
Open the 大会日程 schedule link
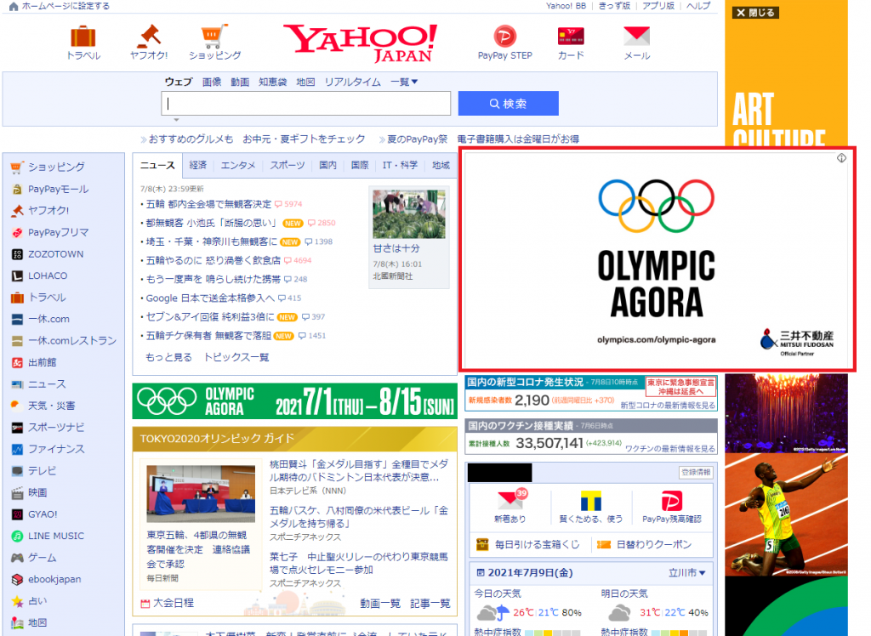click(168, 603)
